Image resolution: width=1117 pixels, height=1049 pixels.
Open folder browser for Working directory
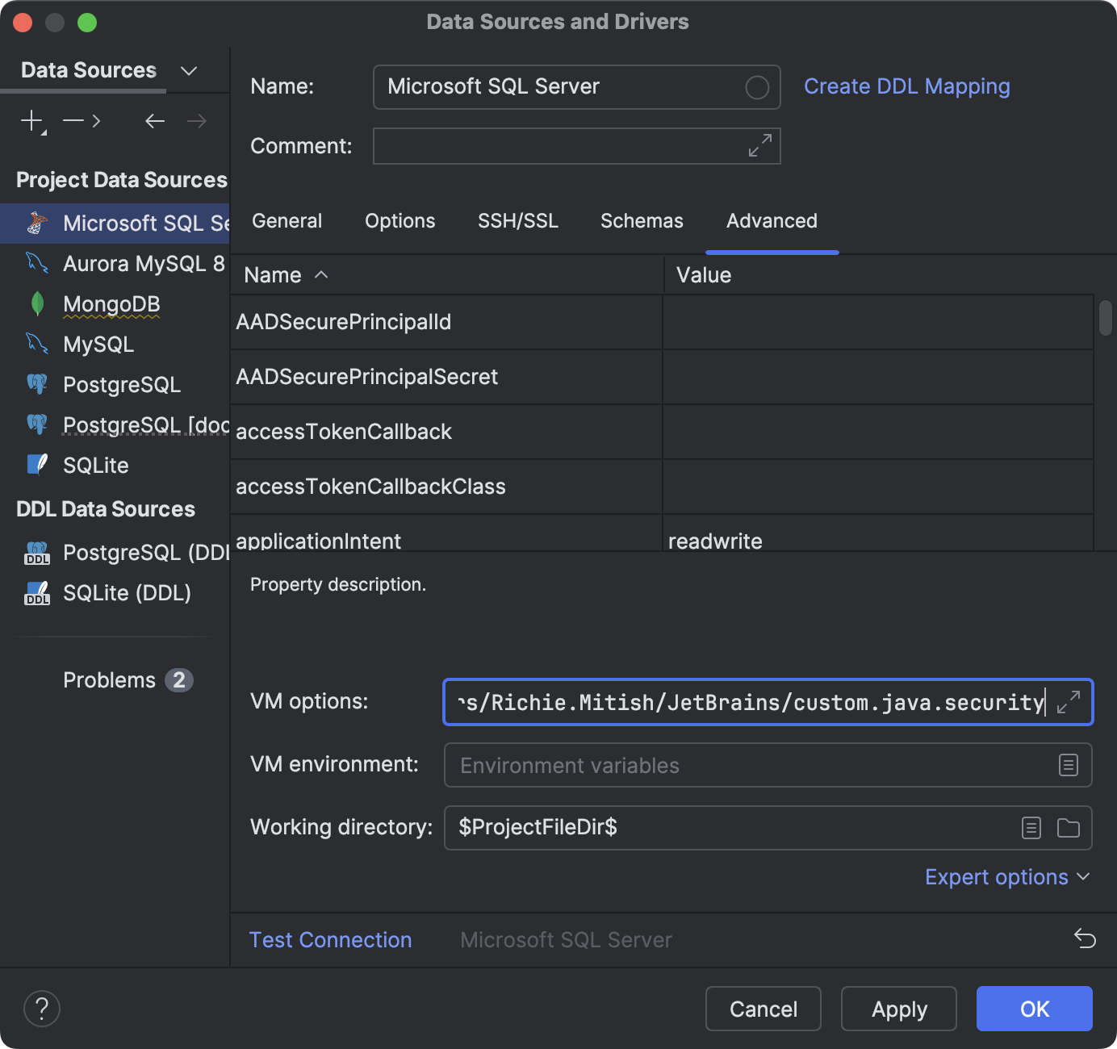(1069, 828)
